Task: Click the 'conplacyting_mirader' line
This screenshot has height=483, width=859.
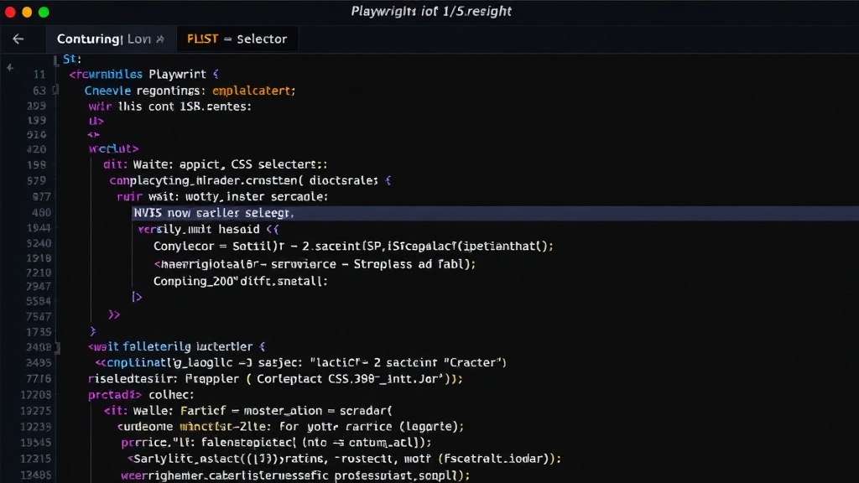Action: pyautogui.click(x=250, y=180)
